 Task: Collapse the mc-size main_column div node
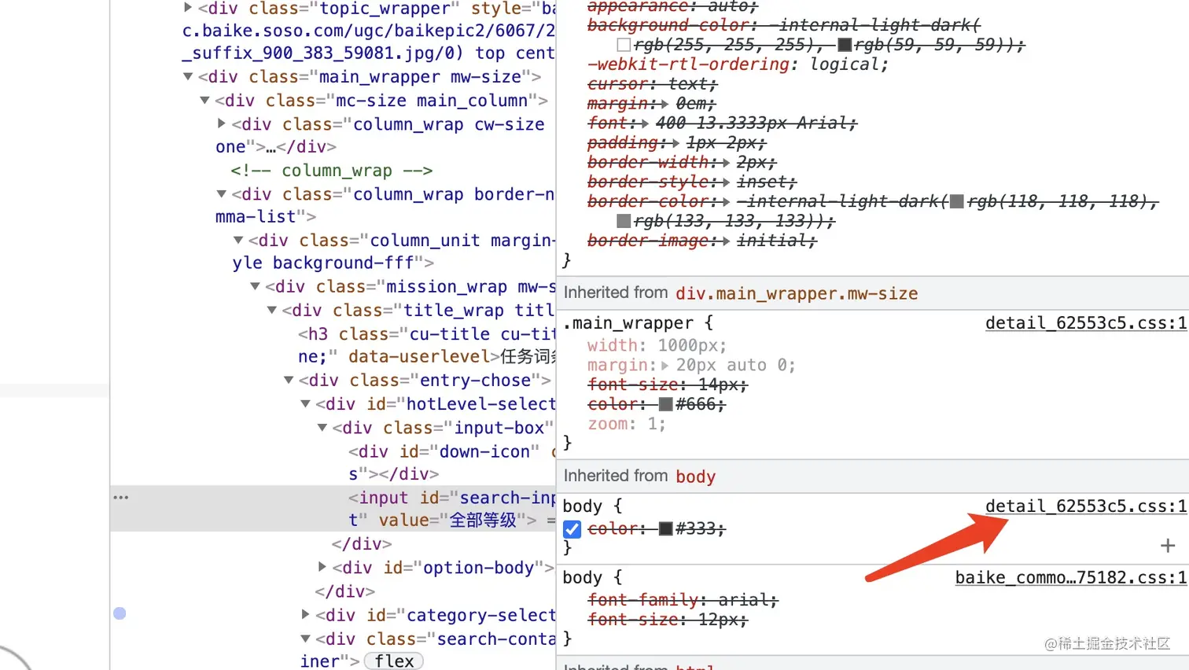click(x=204, y=100)
